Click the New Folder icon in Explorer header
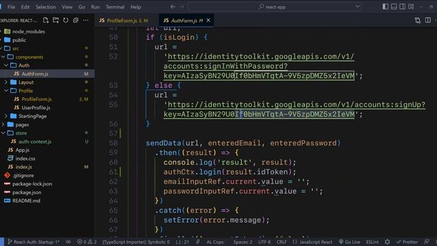 56,20
